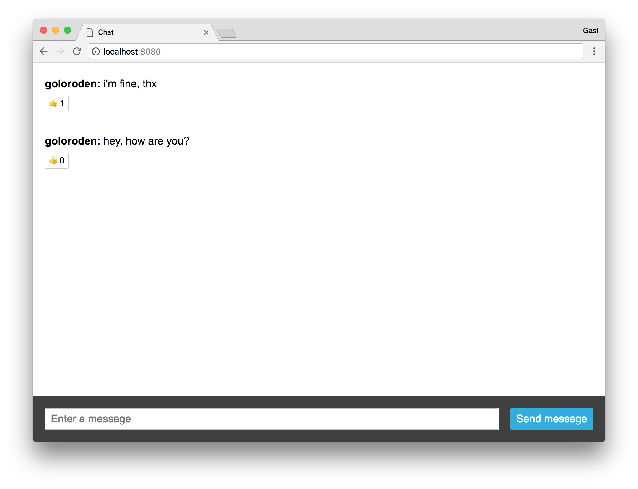Like the "i'm fine, thx" message
Viewport: 638px width, 489px height.
56,104
